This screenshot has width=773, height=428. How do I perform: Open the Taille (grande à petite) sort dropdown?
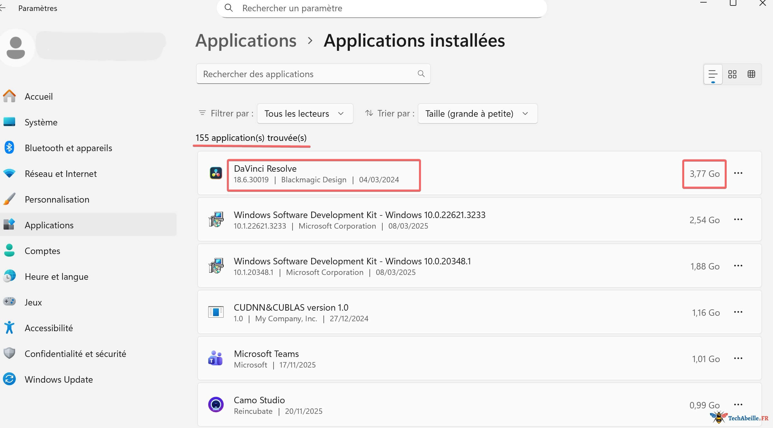pyautogui.click(x=477, y=114)
